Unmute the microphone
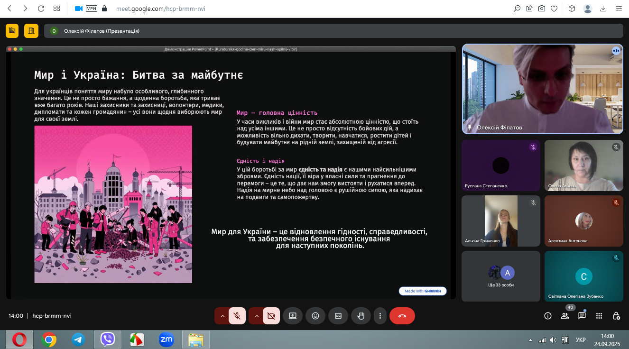The image size is (629, 349). pos(237,316)
